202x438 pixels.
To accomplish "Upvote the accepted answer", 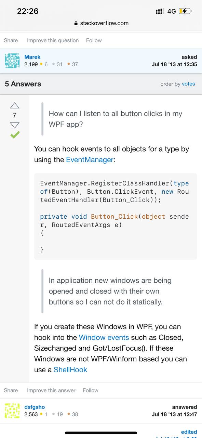I will click(x=15, y=105).
